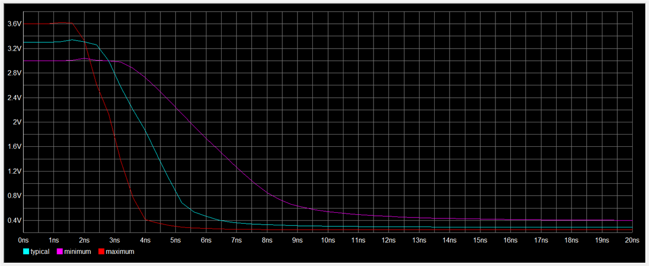Screen dimensions: 649x266
Task: Click the 16ns x-axis label
Action: (511, 240)
